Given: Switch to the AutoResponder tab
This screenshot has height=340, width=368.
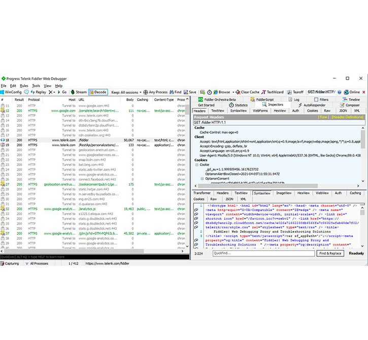Looking at the screenshot, I should [x=312, y=105].
